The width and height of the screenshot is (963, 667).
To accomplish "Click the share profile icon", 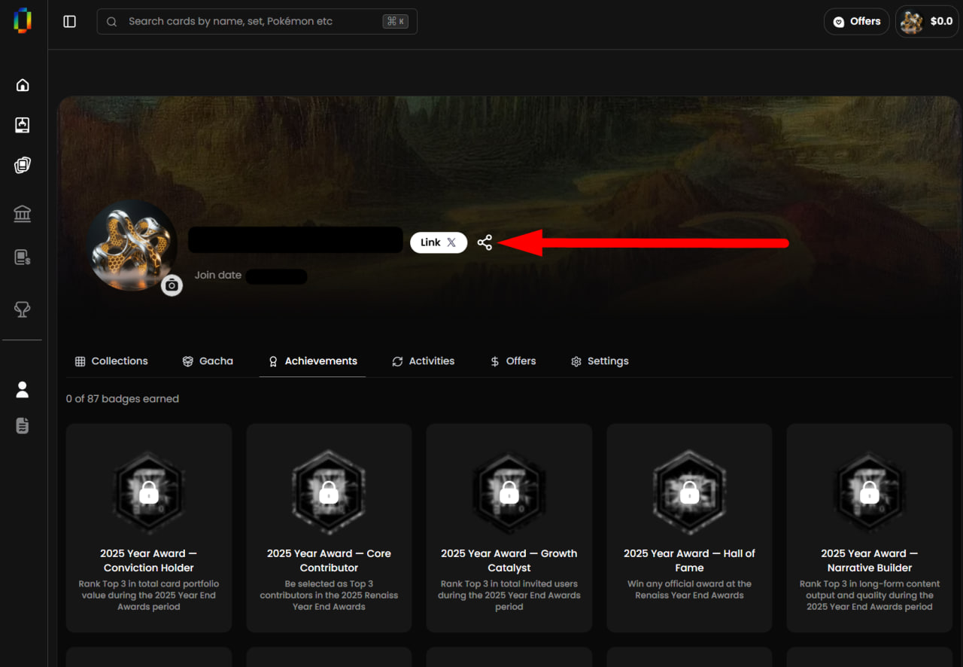I will [485, 242].
